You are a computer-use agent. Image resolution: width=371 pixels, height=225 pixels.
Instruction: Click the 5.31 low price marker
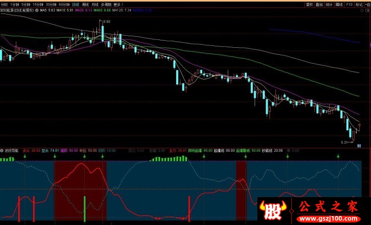[344, 142]
